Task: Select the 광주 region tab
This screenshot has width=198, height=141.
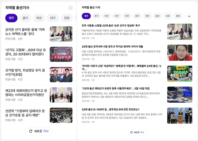Action: pyautogui.click(x=137, y=16)
